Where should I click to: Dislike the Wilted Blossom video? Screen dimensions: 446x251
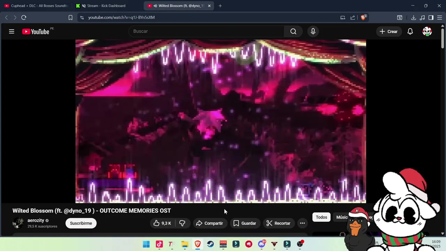coord(182,223)
